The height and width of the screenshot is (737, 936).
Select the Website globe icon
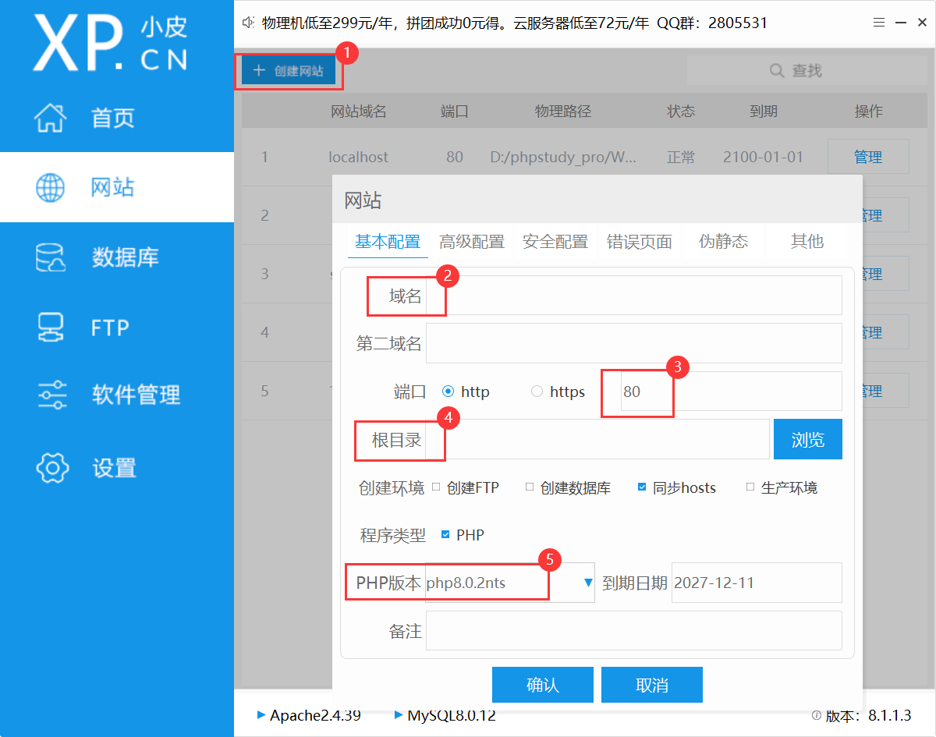pos(51,187)
